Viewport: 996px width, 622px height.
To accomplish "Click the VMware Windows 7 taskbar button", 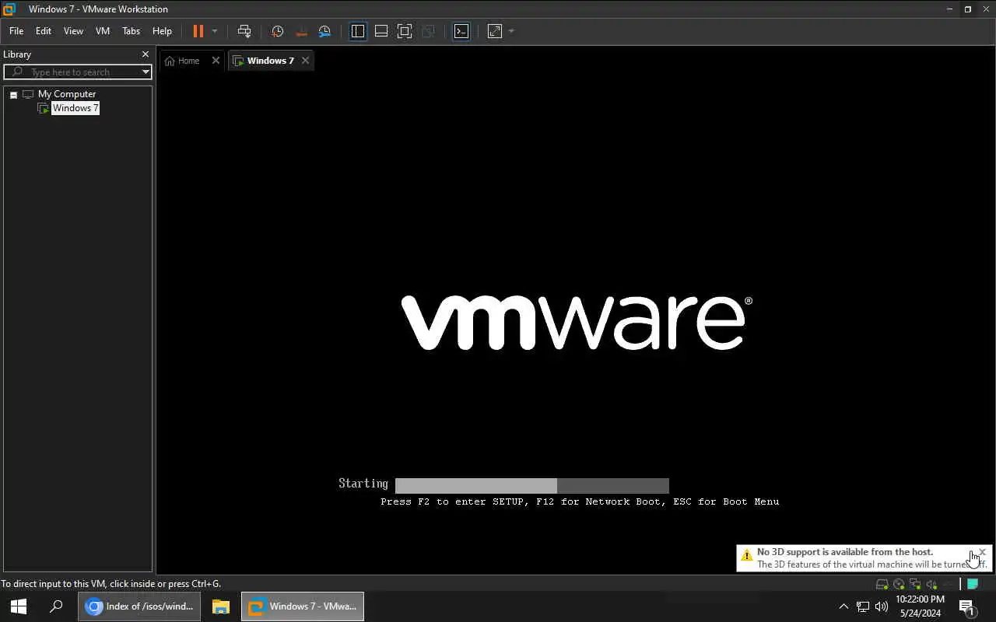I will (303, 606).
